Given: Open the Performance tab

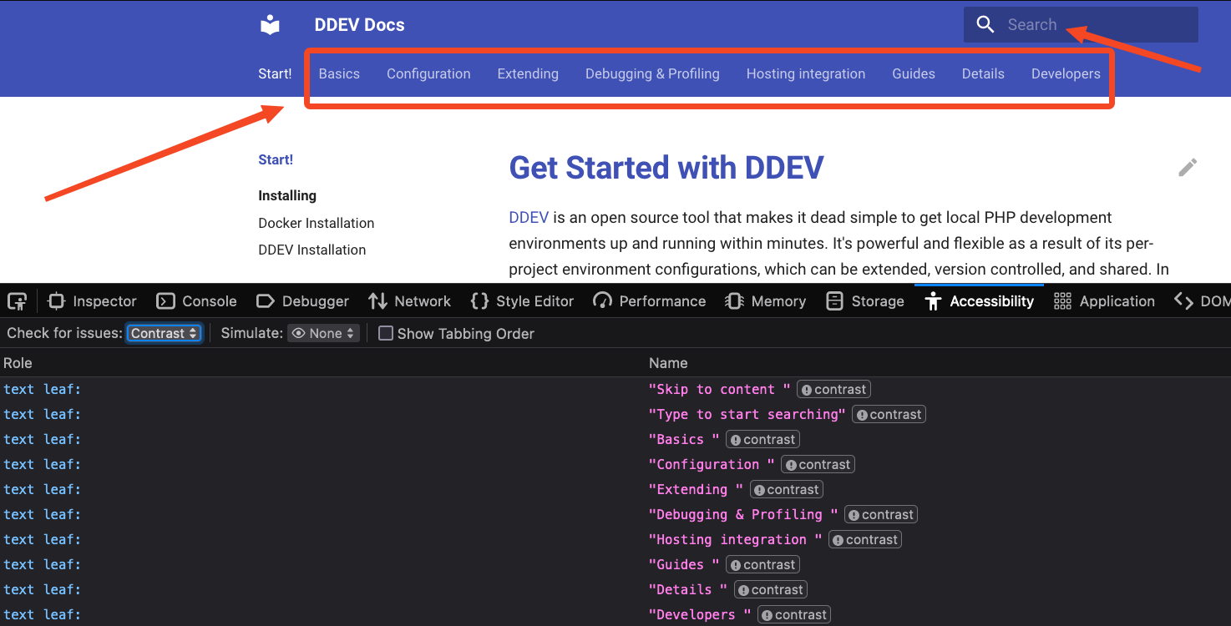Looking at the screenshot, I should 650,301.
